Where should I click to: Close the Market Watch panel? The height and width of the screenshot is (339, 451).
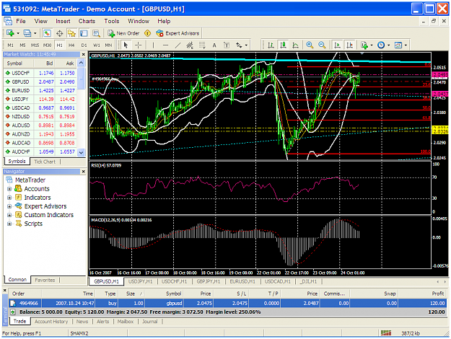point(84,54)
